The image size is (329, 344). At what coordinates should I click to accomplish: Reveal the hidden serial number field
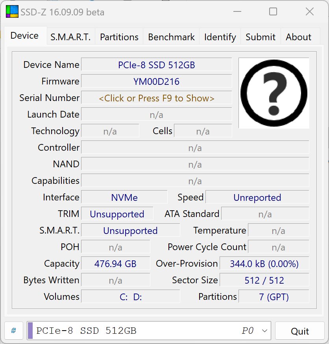point(157,98)
